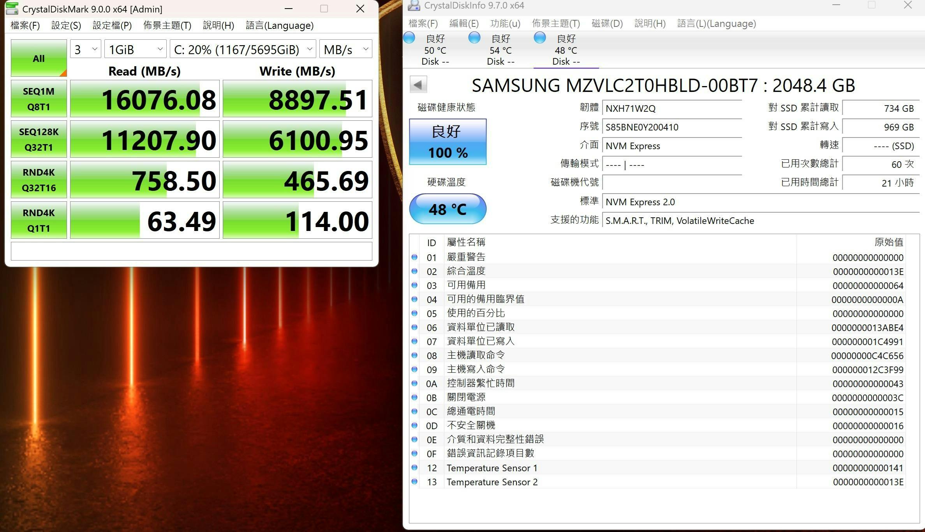
Task: Select the 50 °C disk tab
Action: point(435,50)
